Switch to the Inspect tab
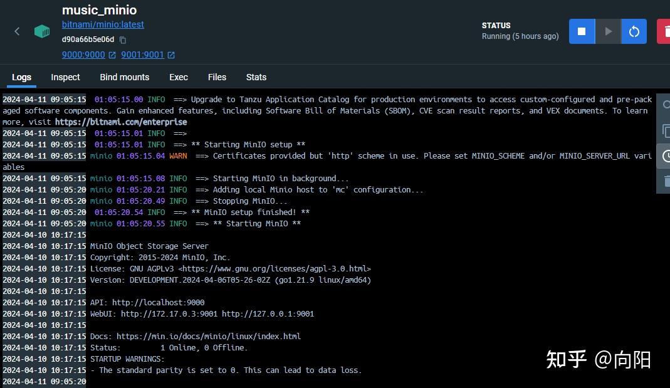The width and height of the screenshot is (670, 388). (x=65, y=77)
